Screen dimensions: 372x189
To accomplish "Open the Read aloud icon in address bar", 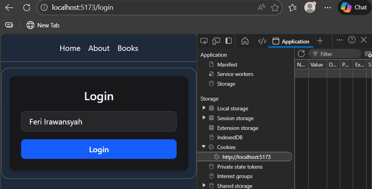I will click(261, 7).
